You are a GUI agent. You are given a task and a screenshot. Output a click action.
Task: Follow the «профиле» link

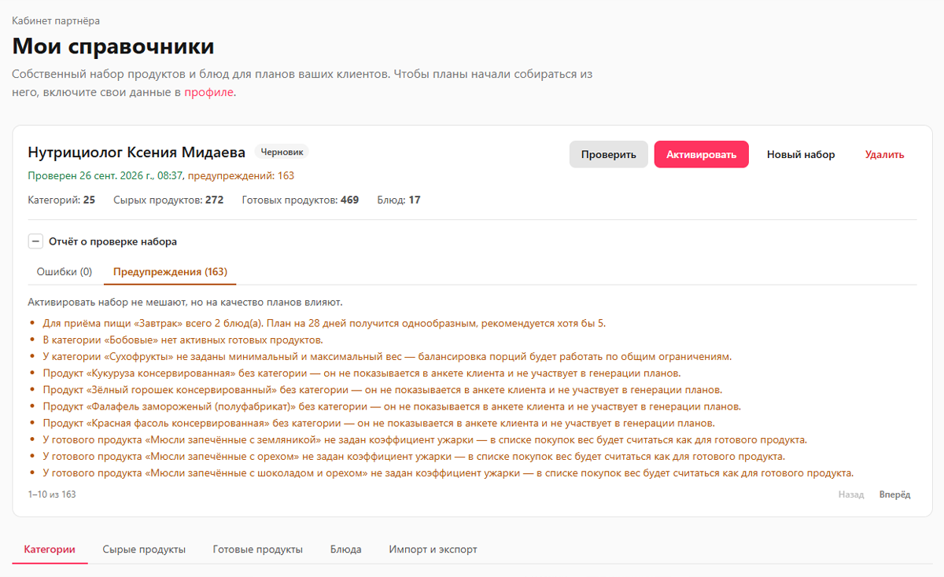point(209,93)
